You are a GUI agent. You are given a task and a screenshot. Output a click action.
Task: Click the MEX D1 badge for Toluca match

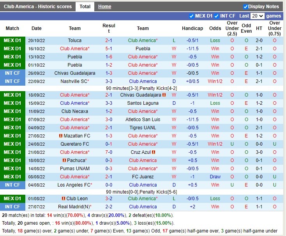(12, 41)
